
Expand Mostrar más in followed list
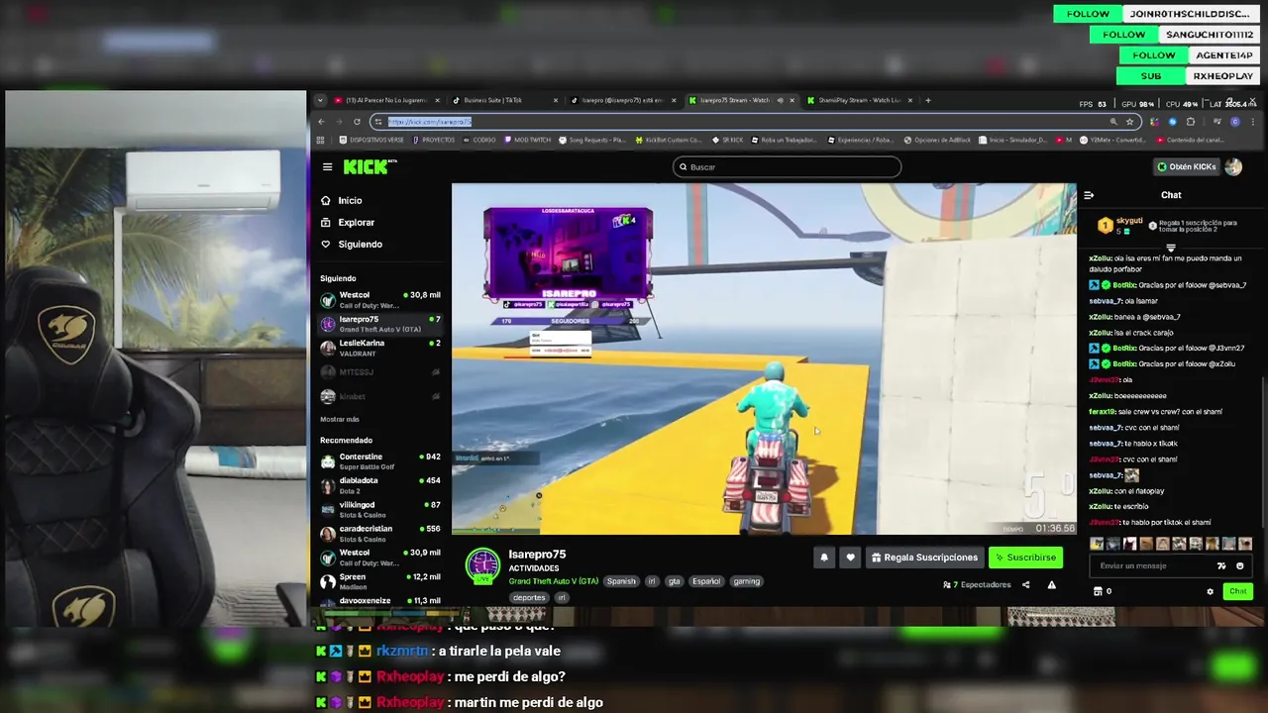point(340,419)
